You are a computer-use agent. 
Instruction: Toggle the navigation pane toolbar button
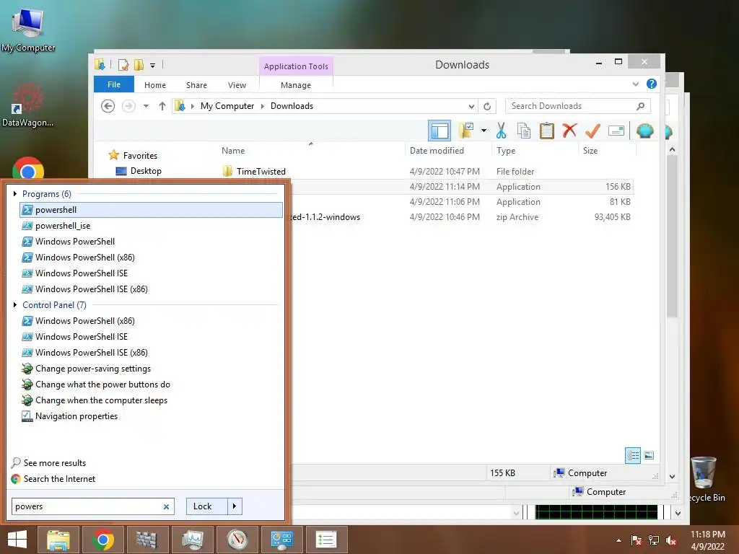click(x=440, y=131)
